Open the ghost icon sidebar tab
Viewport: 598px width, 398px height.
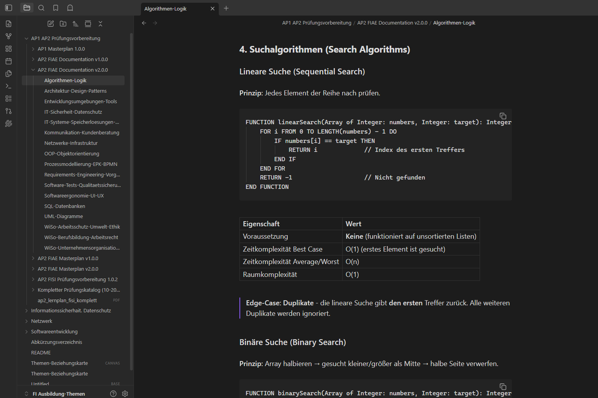(x=70, y=8)
